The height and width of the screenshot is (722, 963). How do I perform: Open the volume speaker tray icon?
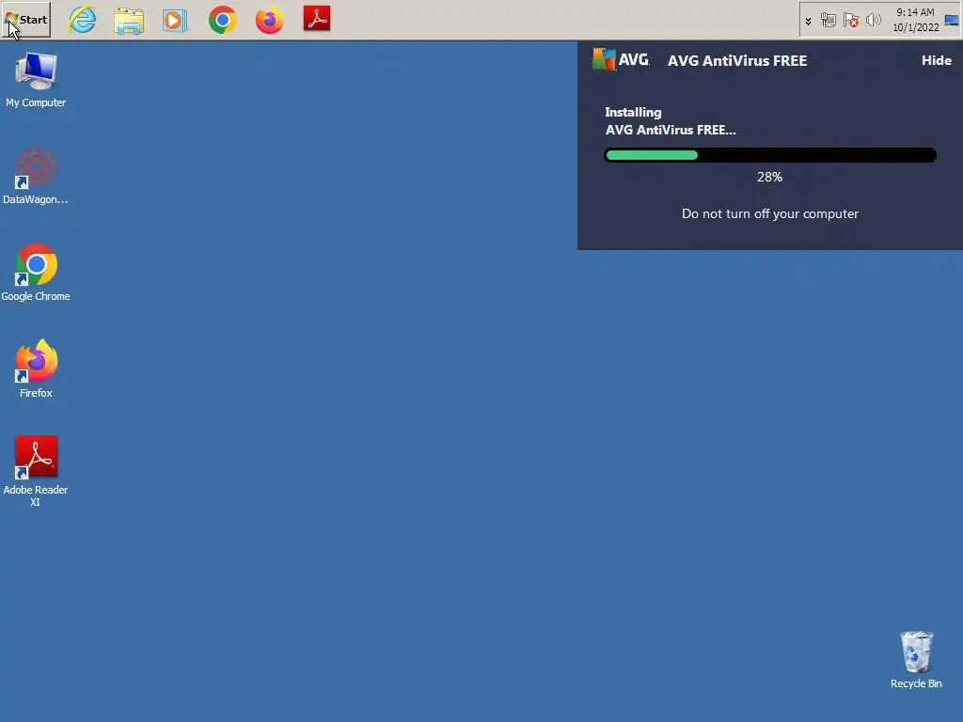tap(873, 21)
